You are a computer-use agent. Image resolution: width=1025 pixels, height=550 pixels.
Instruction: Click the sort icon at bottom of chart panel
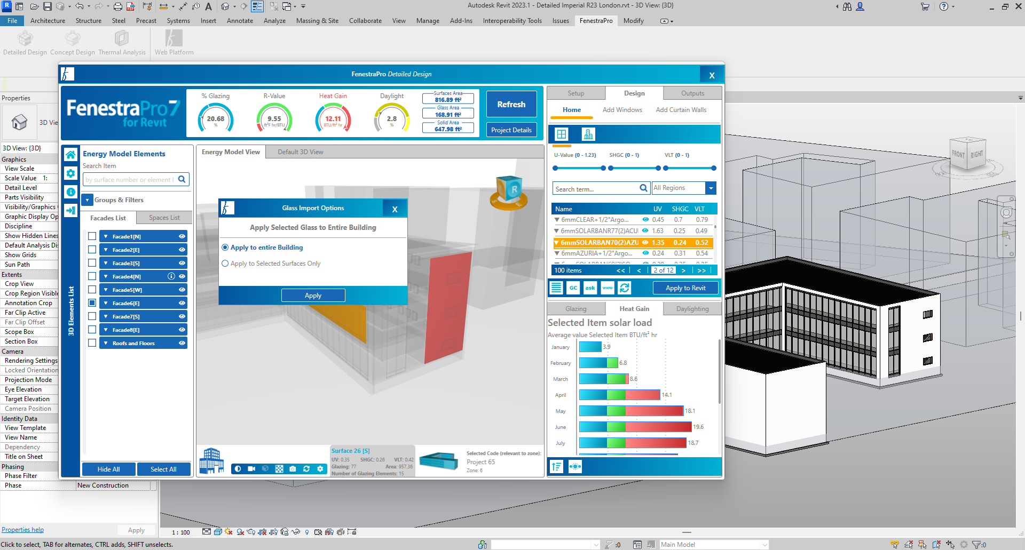[556, 467]
